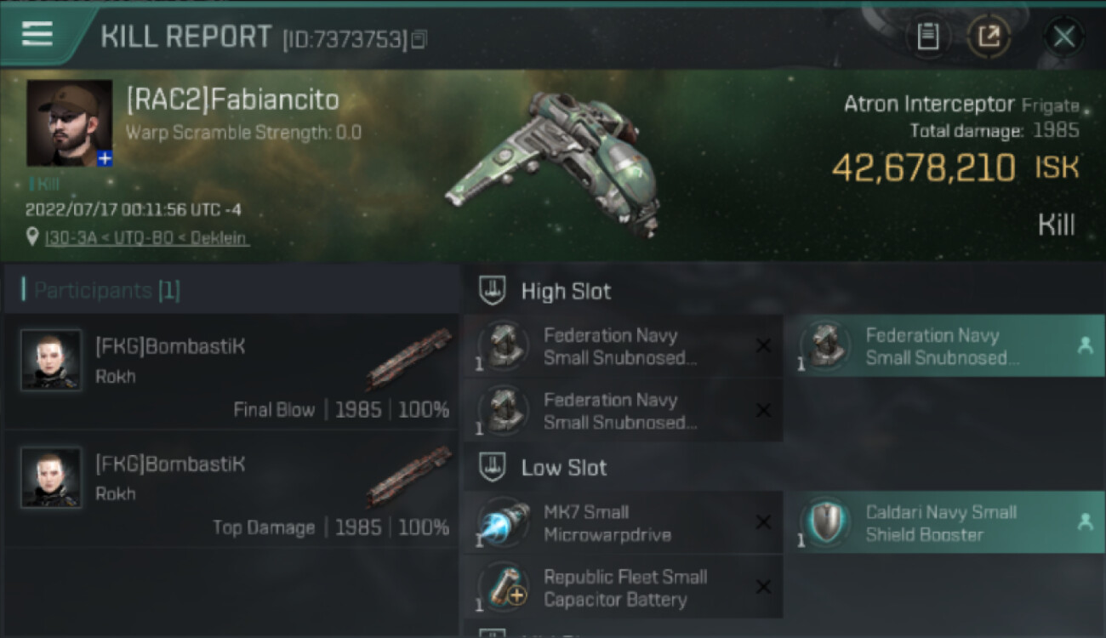Open Fabiancito's pilot portrait
This screenshot has width=1106, height=638.
click(69, 122)
